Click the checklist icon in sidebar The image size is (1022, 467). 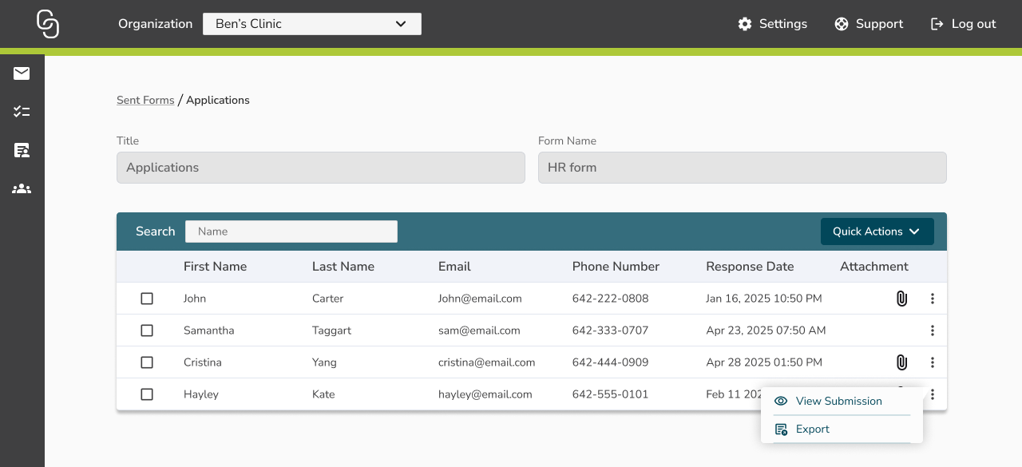pos(22,112)
